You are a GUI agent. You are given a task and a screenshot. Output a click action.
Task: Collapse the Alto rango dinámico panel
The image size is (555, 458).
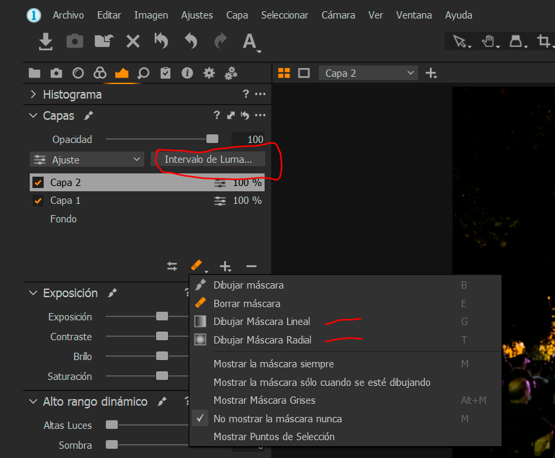33,401
